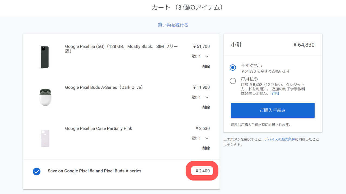Screen dimensions: 346x194
Task: Click the highlighted -¥2,400 discount amount
Action: (x=202, y=171)
